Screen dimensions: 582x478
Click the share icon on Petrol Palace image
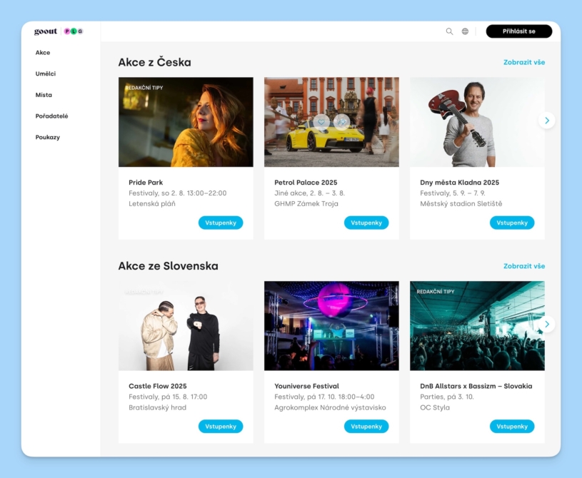click(341, 122)
